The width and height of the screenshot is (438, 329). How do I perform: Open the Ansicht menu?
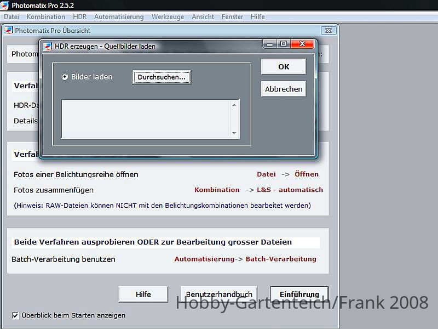click(203, 17)
